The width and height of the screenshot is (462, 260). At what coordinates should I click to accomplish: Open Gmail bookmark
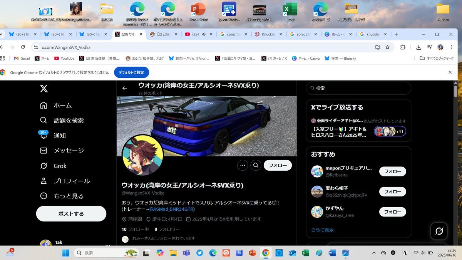pyautogui.click(x=22, y=59)
